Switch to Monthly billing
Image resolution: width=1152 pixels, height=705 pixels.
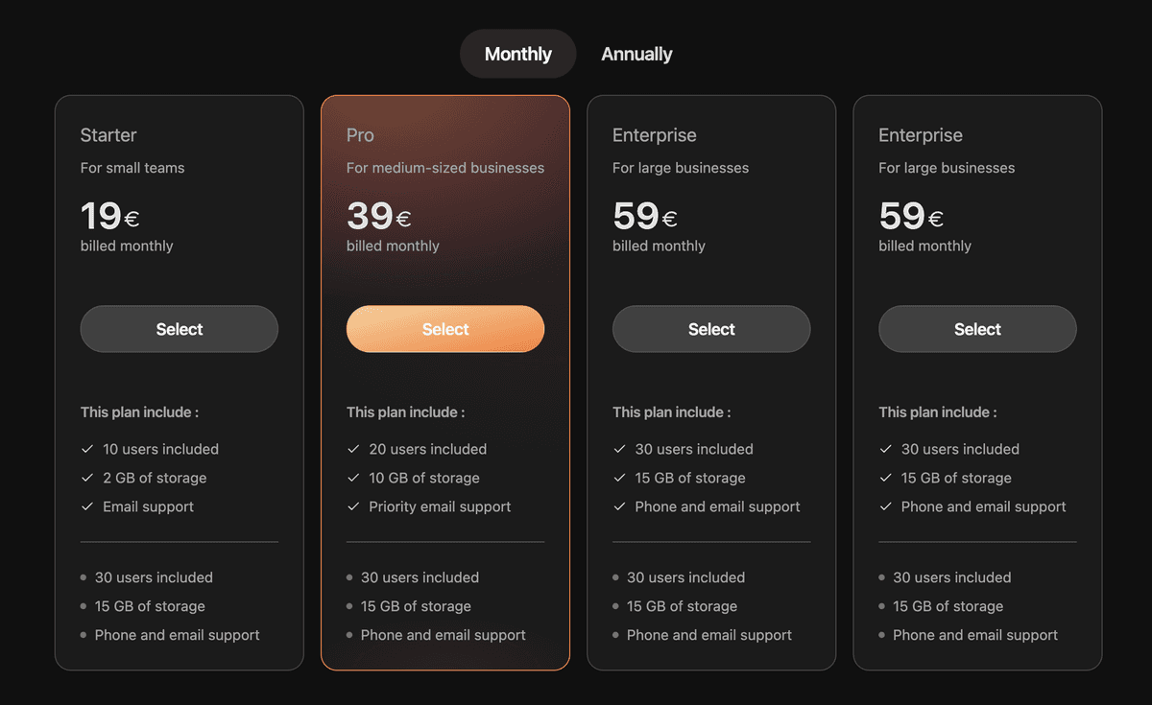click(518, 54)
